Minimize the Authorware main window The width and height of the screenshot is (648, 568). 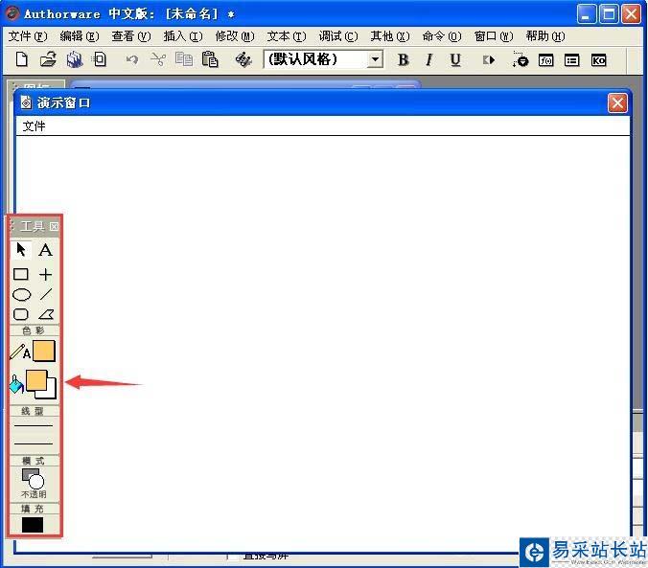[586, 14]
